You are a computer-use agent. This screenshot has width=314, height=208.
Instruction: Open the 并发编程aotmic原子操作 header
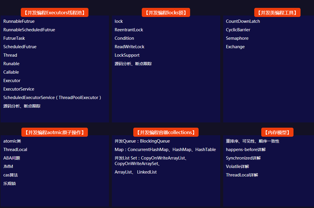(54, 132)
